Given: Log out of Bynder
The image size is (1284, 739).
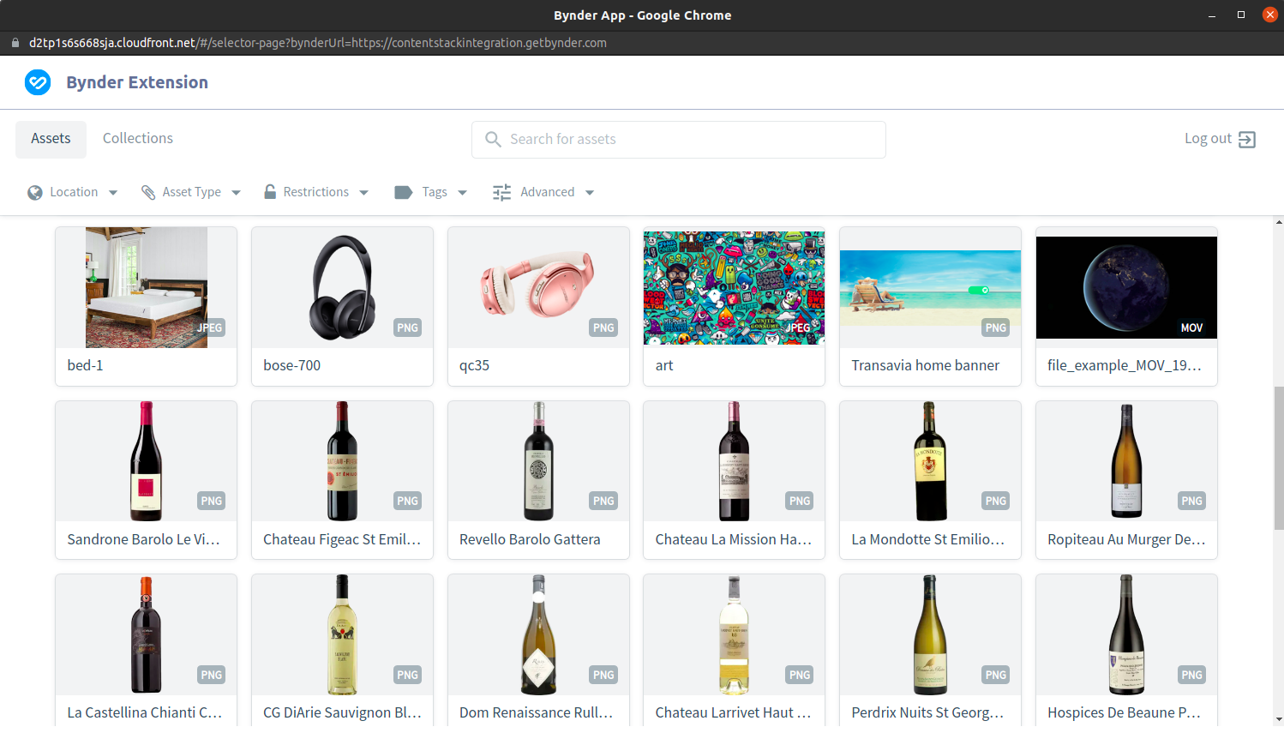Looking at the screenshot, I should [x=1220, y=139].
